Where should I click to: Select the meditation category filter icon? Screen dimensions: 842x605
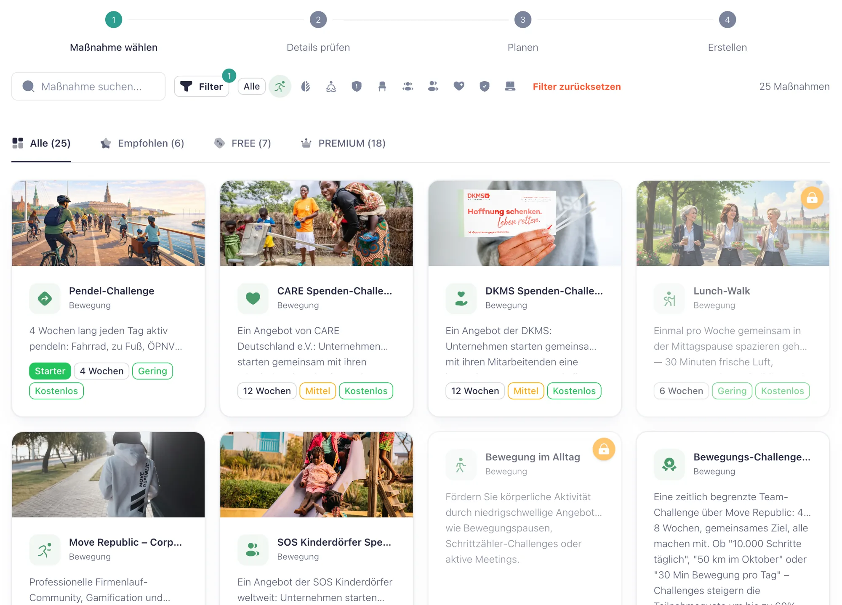pos(331,86)
